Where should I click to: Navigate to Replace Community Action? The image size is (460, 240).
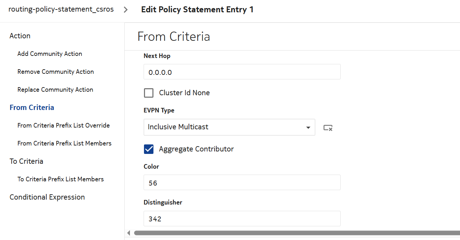pyautogui.click(x=55, y=90)
